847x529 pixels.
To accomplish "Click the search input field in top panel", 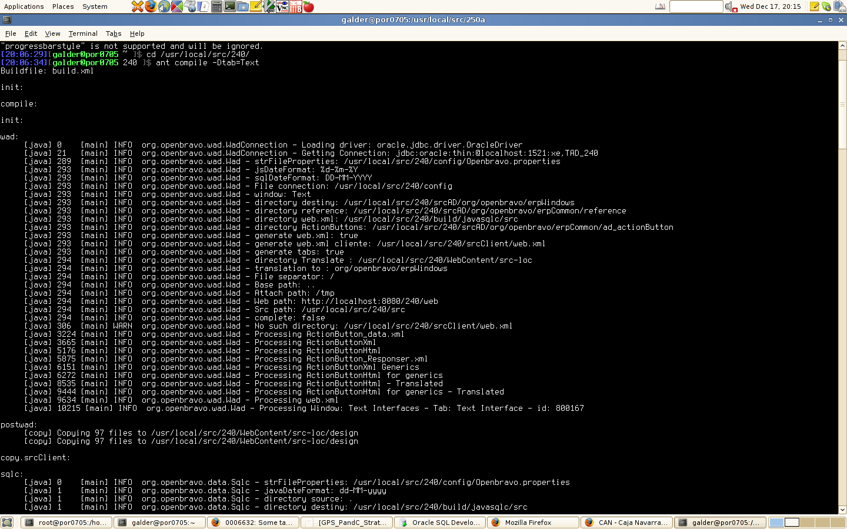I will click(696, 6).
